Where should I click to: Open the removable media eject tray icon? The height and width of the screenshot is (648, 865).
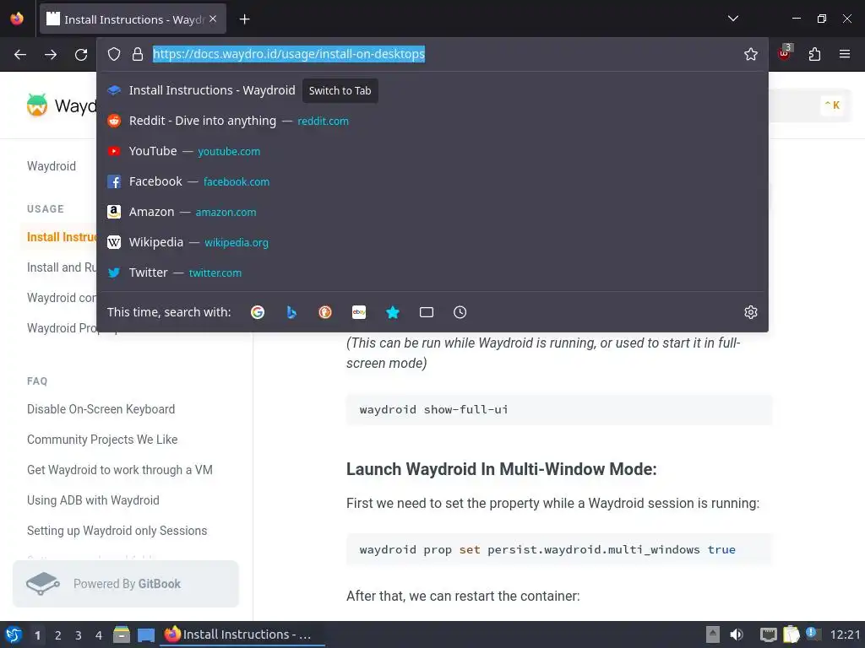tap(713, 634)
